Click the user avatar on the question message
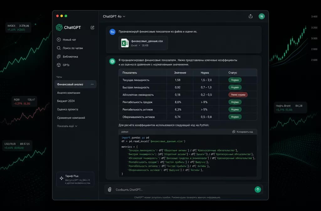The image size is (321, 211). click(113, 32)
